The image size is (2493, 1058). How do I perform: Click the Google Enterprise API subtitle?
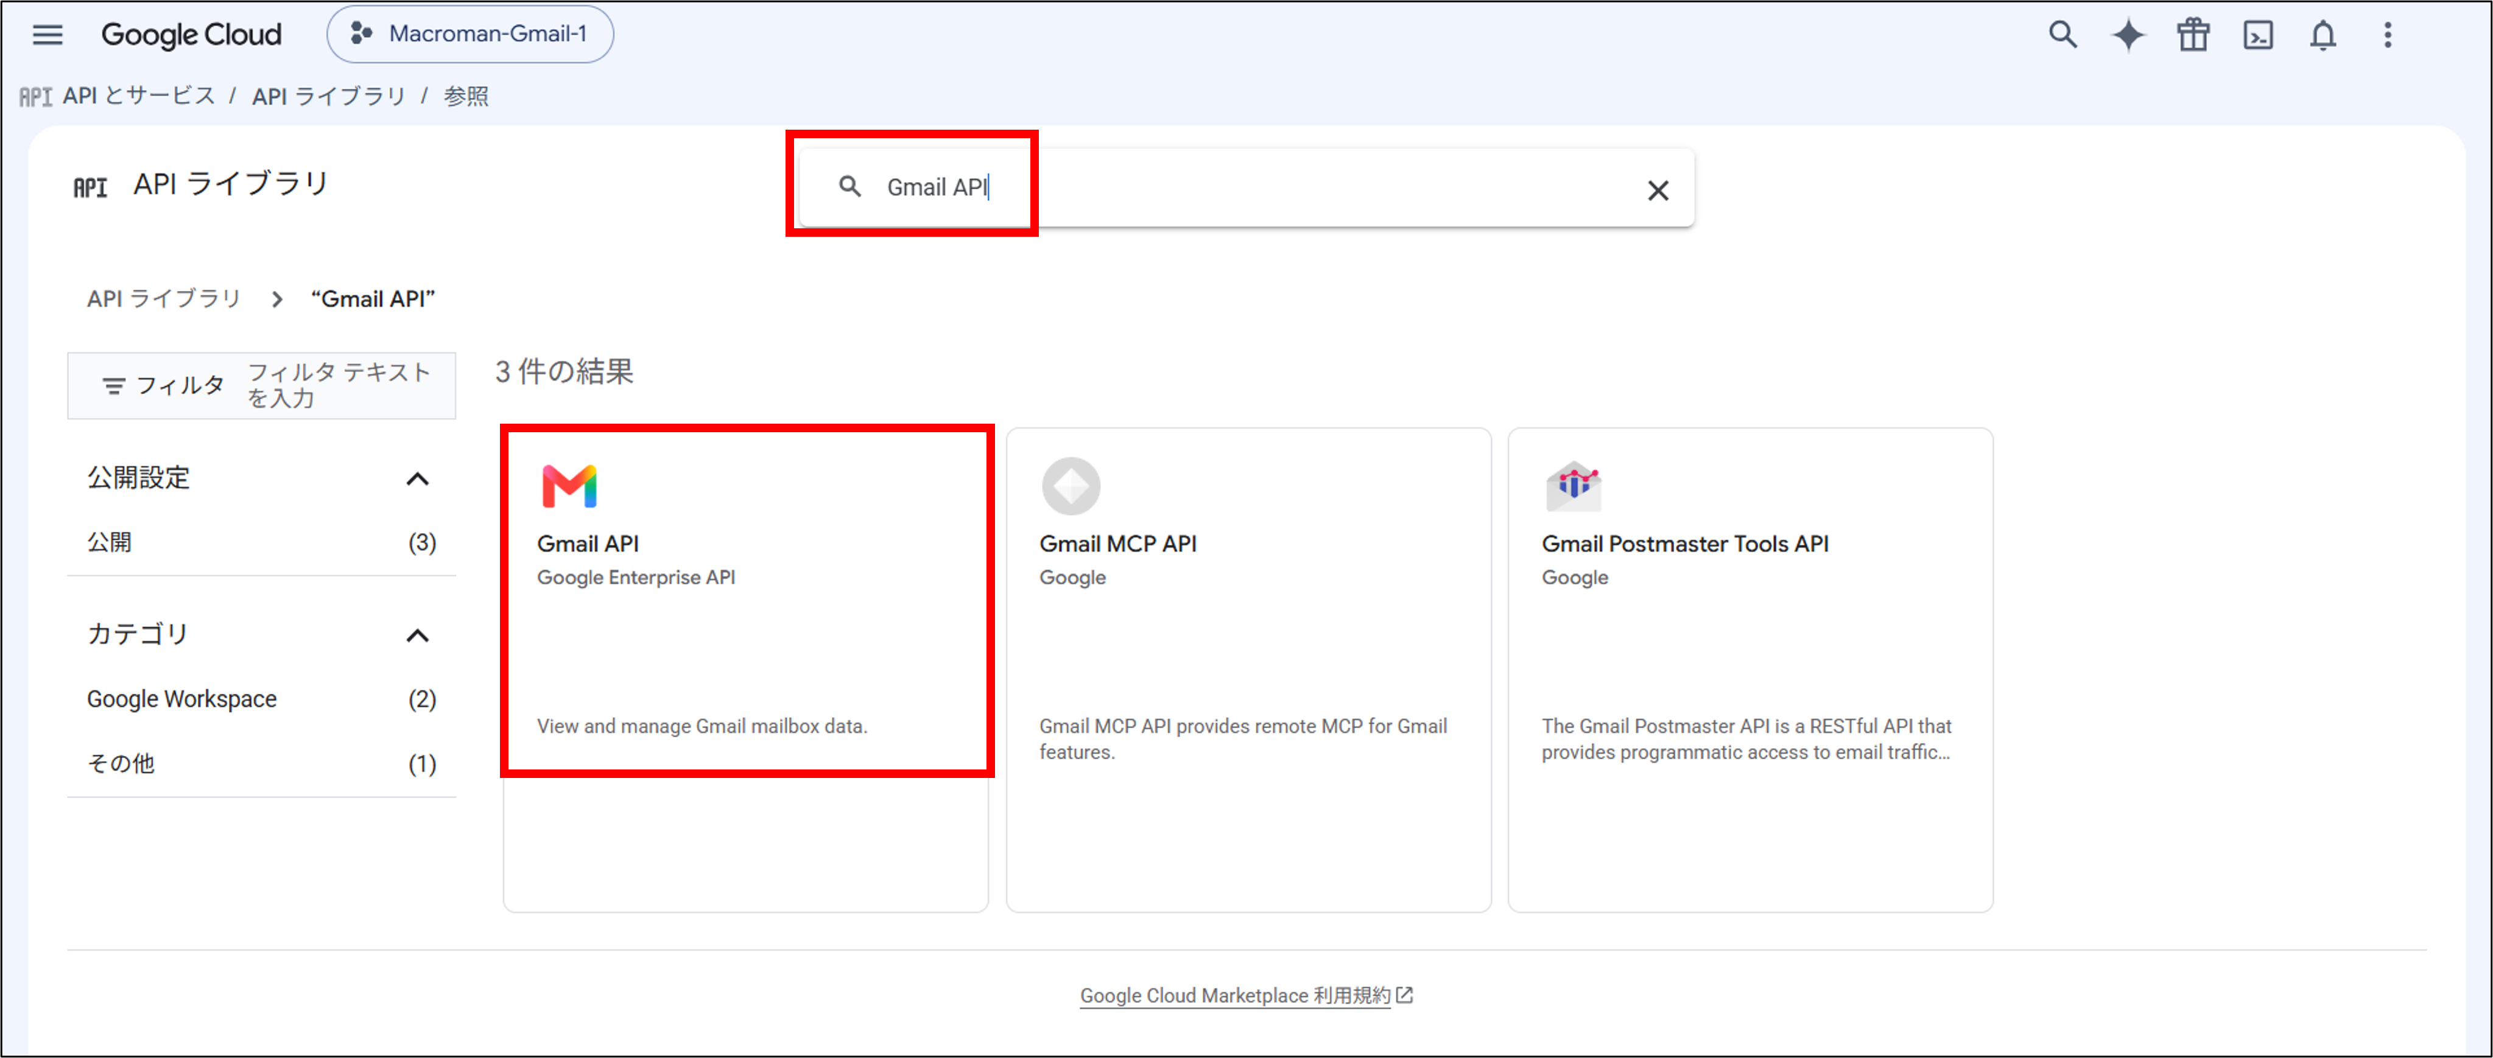[636, 577]
